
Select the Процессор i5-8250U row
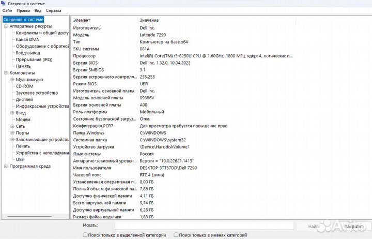pos(183,56)
